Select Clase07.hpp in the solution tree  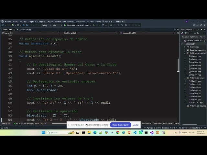tap(196, 75)
